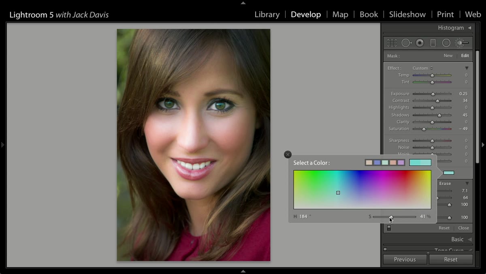Image resolution: width=486 pixels, height=274 pixels.
Task: Expand the Basic panel
Action: point(457,239)
